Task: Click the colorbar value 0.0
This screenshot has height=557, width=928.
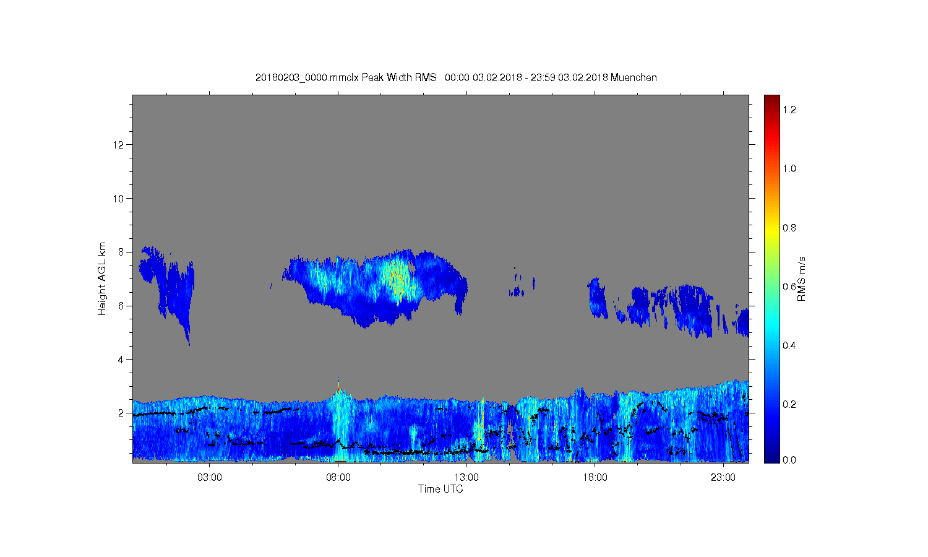Action: tap(789, 460)
